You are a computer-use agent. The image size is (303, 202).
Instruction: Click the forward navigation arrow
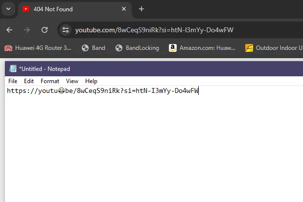pos(27,30)
